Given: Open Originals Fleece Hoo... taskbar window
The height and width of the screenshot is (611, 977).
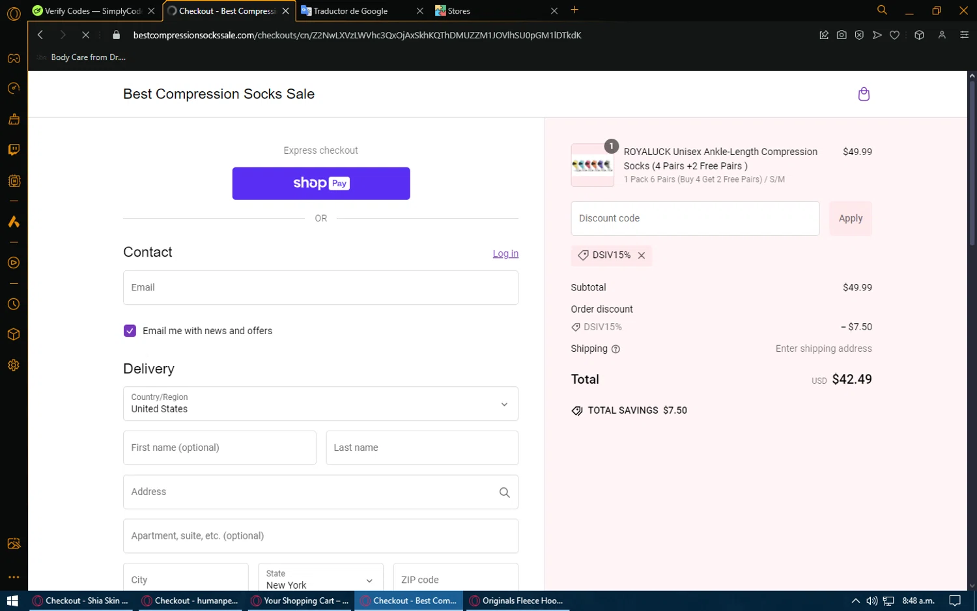Looking at the screenshot, I should [517, 601].
